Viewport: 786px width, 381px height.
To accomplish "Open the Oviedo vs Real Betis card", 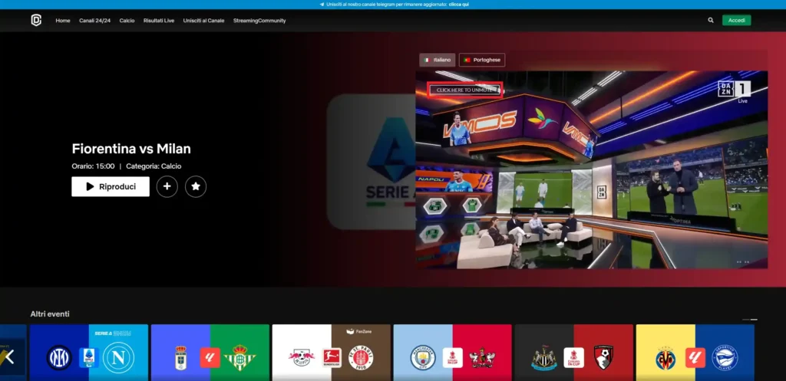I will pos(210,353).
